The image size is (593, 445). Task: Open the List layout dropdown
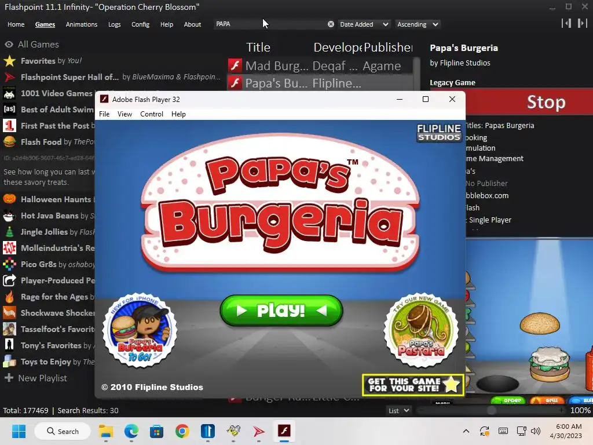click(x=398, y=411)
